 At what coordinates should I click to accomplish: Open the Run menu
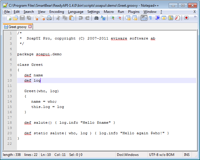(x=121, y=12)
